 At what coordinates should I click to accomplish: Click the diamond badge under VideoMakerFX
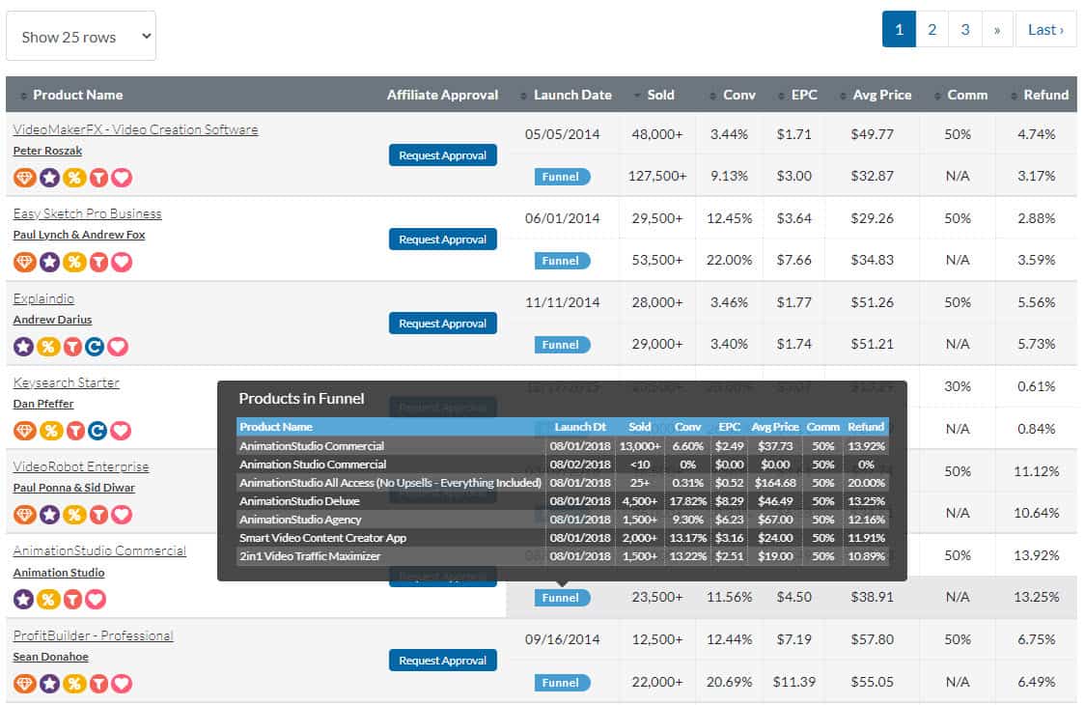click(24, 178)
